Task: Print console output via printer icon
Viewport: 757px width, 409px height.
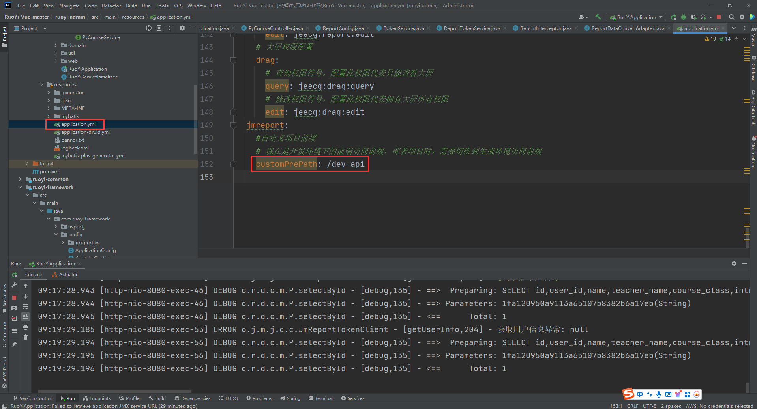Action: (x=26, y=327)
